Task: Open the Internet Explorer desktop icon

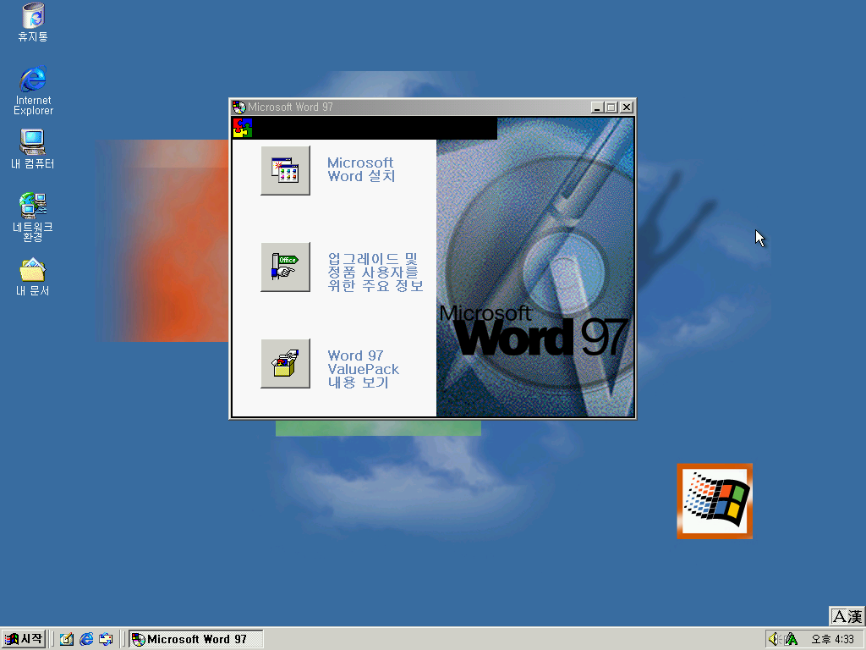Action: (x=33, y=90)
